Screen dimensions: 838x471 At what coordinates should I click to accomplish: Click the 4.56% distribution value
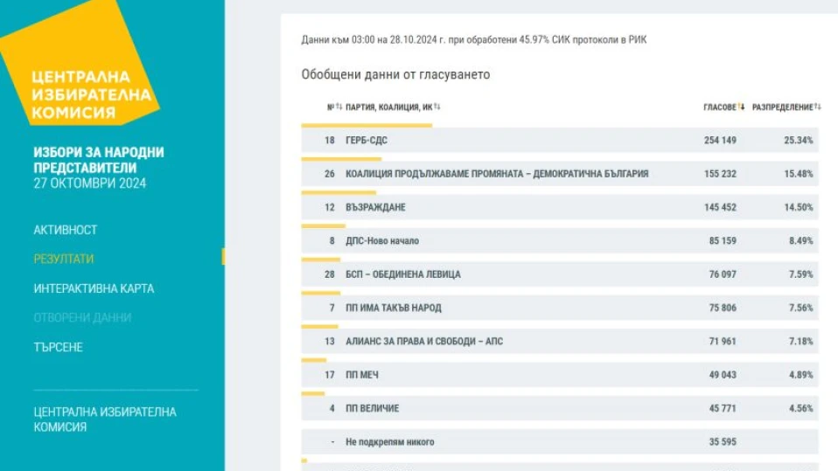[x=801, y=409]
